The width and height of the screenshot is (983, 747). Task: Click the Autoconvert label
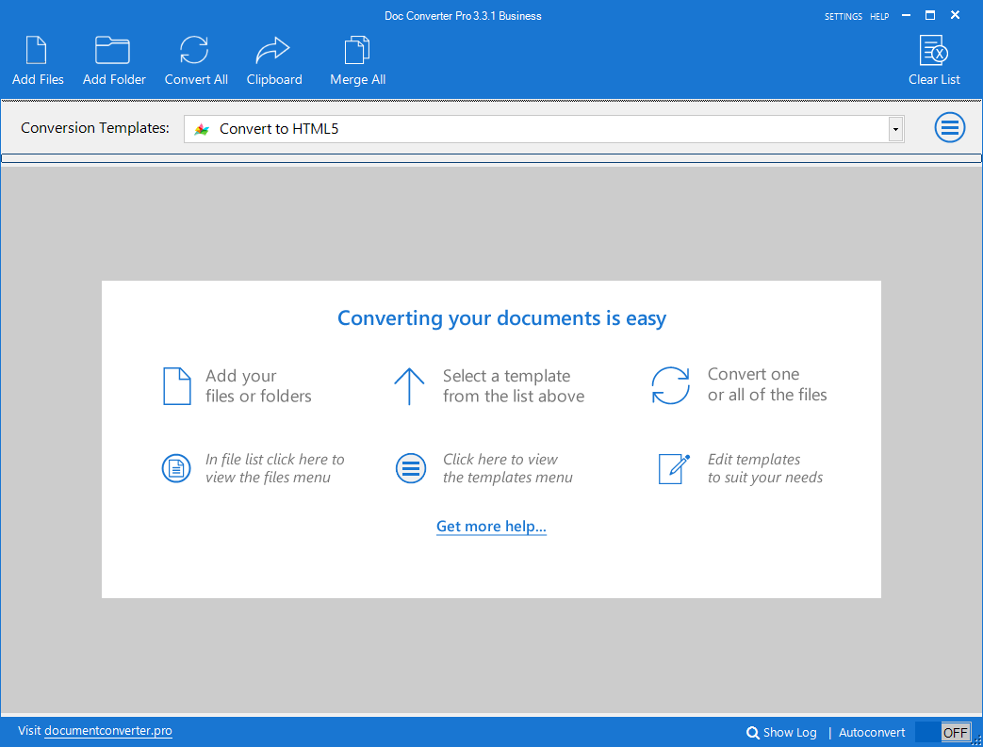click(x=872, y=733)
